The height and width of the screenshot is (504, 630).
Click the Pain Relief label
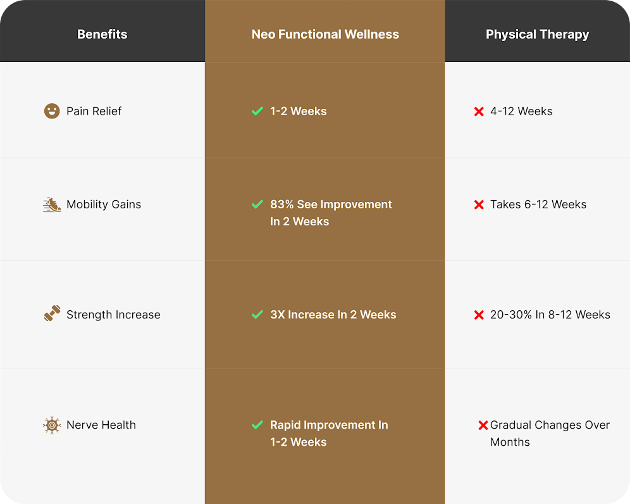94,111
